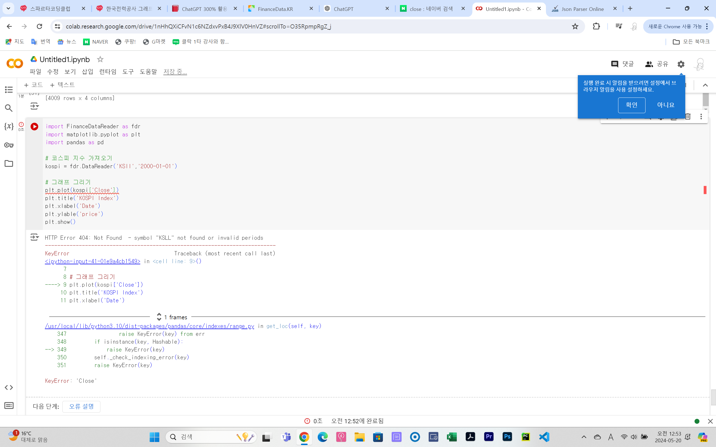Screen dimensions: 716x447
Task: Toggle output view of the error cell
Action: (x=34, y=237)
